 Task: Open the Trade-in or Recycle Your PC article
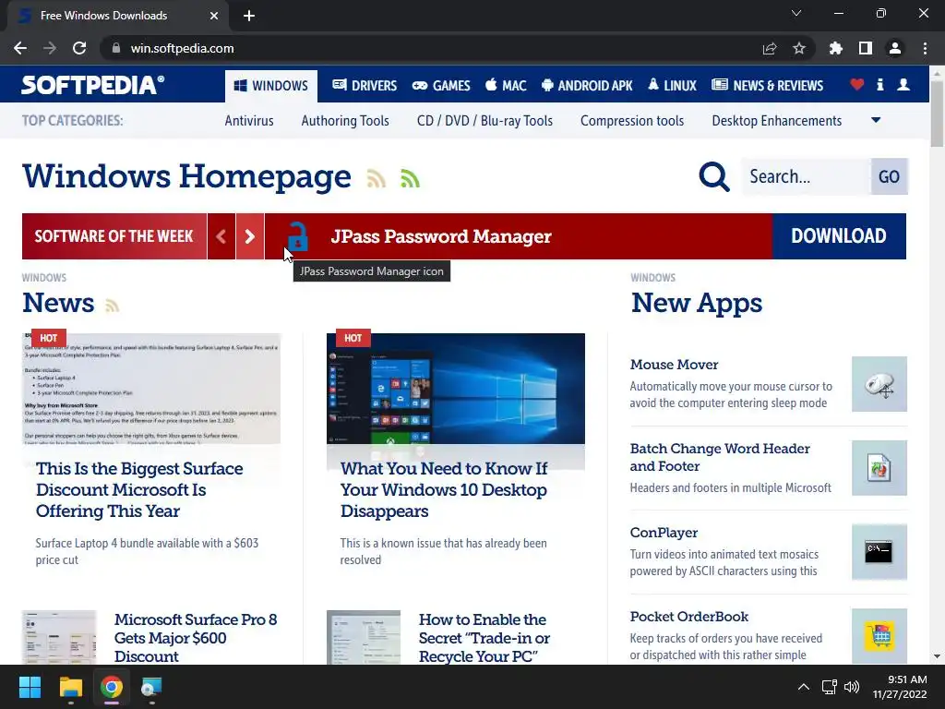[484, 638]
